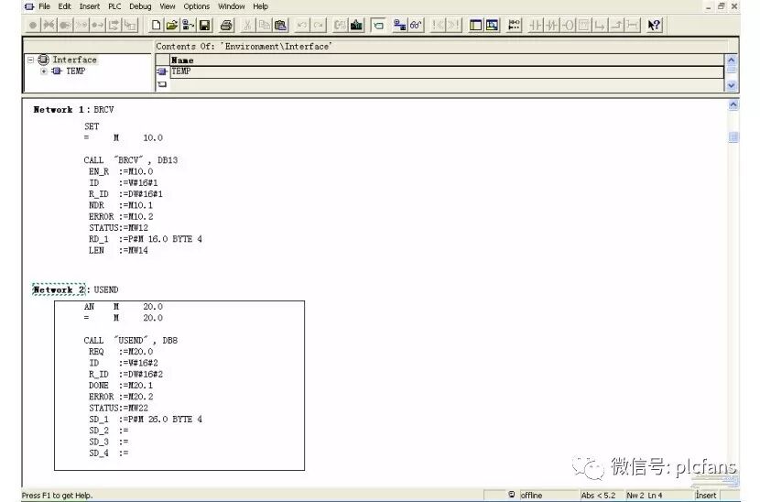This screenshot has height=502, width=760.
Task: Click the RD_1 :=P#M 16.0 BYTE 4 line
Action: coord(146,239)
